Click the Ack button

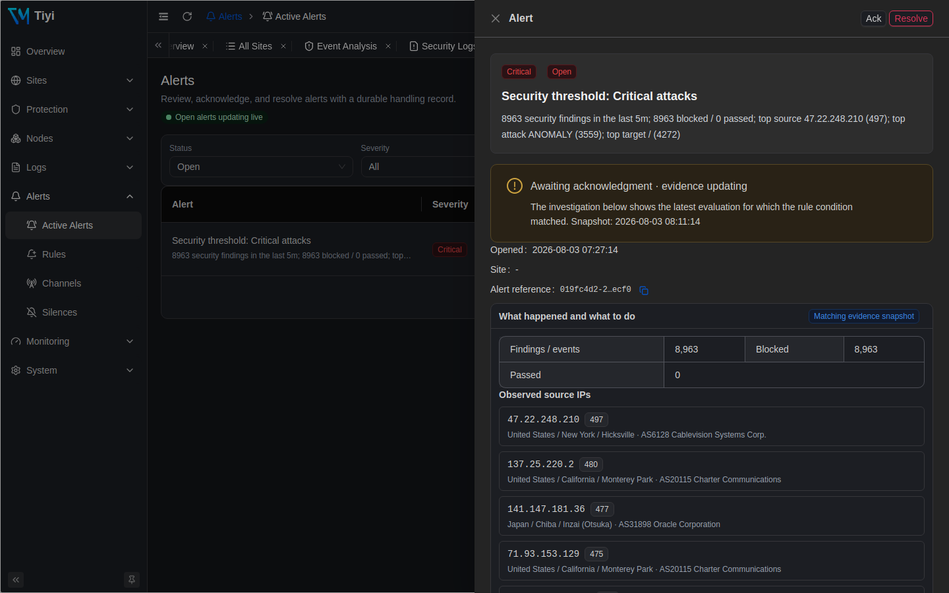click(x=873, y=18)
